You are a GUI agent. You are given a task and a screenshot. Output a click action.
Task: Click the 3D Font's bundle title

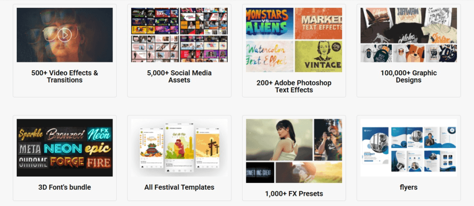click(x=64, y=187)
